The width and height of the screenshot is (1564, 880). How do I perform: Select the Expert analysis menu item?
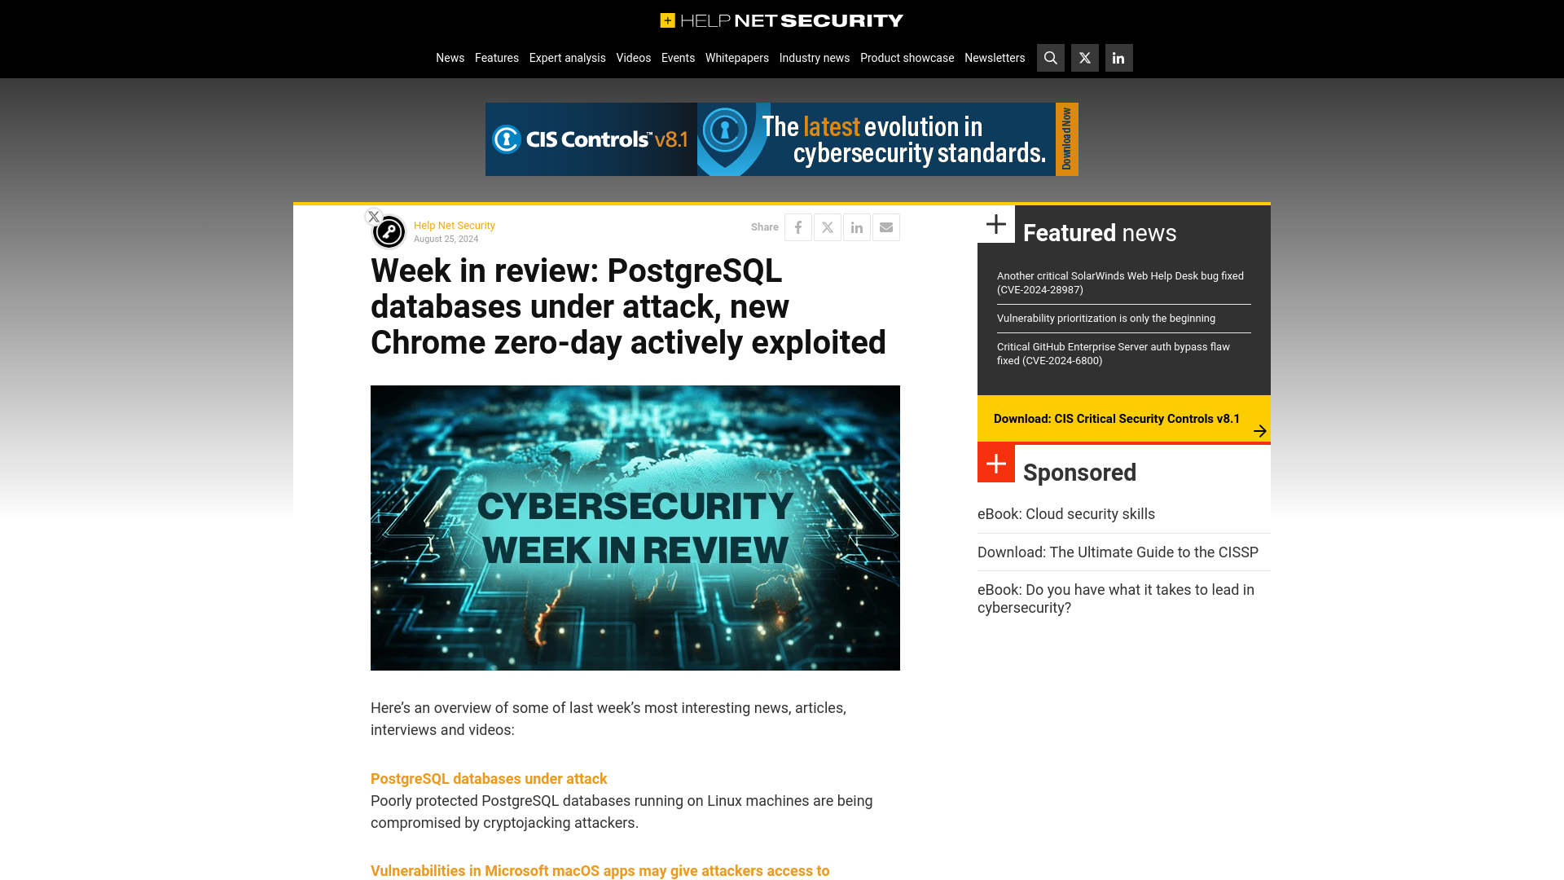pos(567,57)
